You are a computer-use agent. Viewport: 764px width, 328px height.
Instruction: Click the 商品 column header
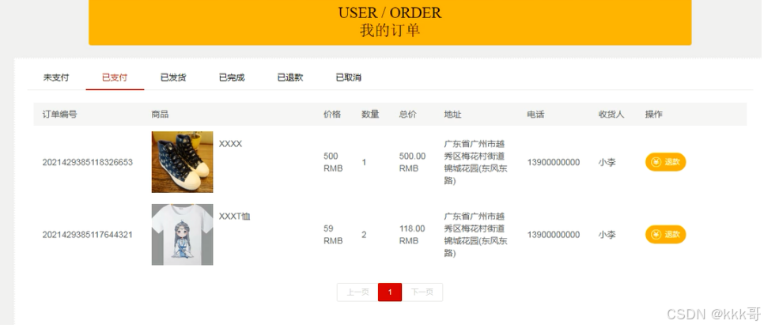(160, 115)
